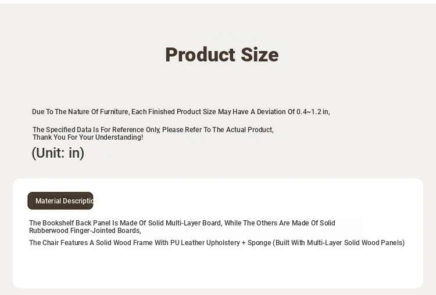
Task: Click the word 'Size' in the title
Action: click(260, 54)
